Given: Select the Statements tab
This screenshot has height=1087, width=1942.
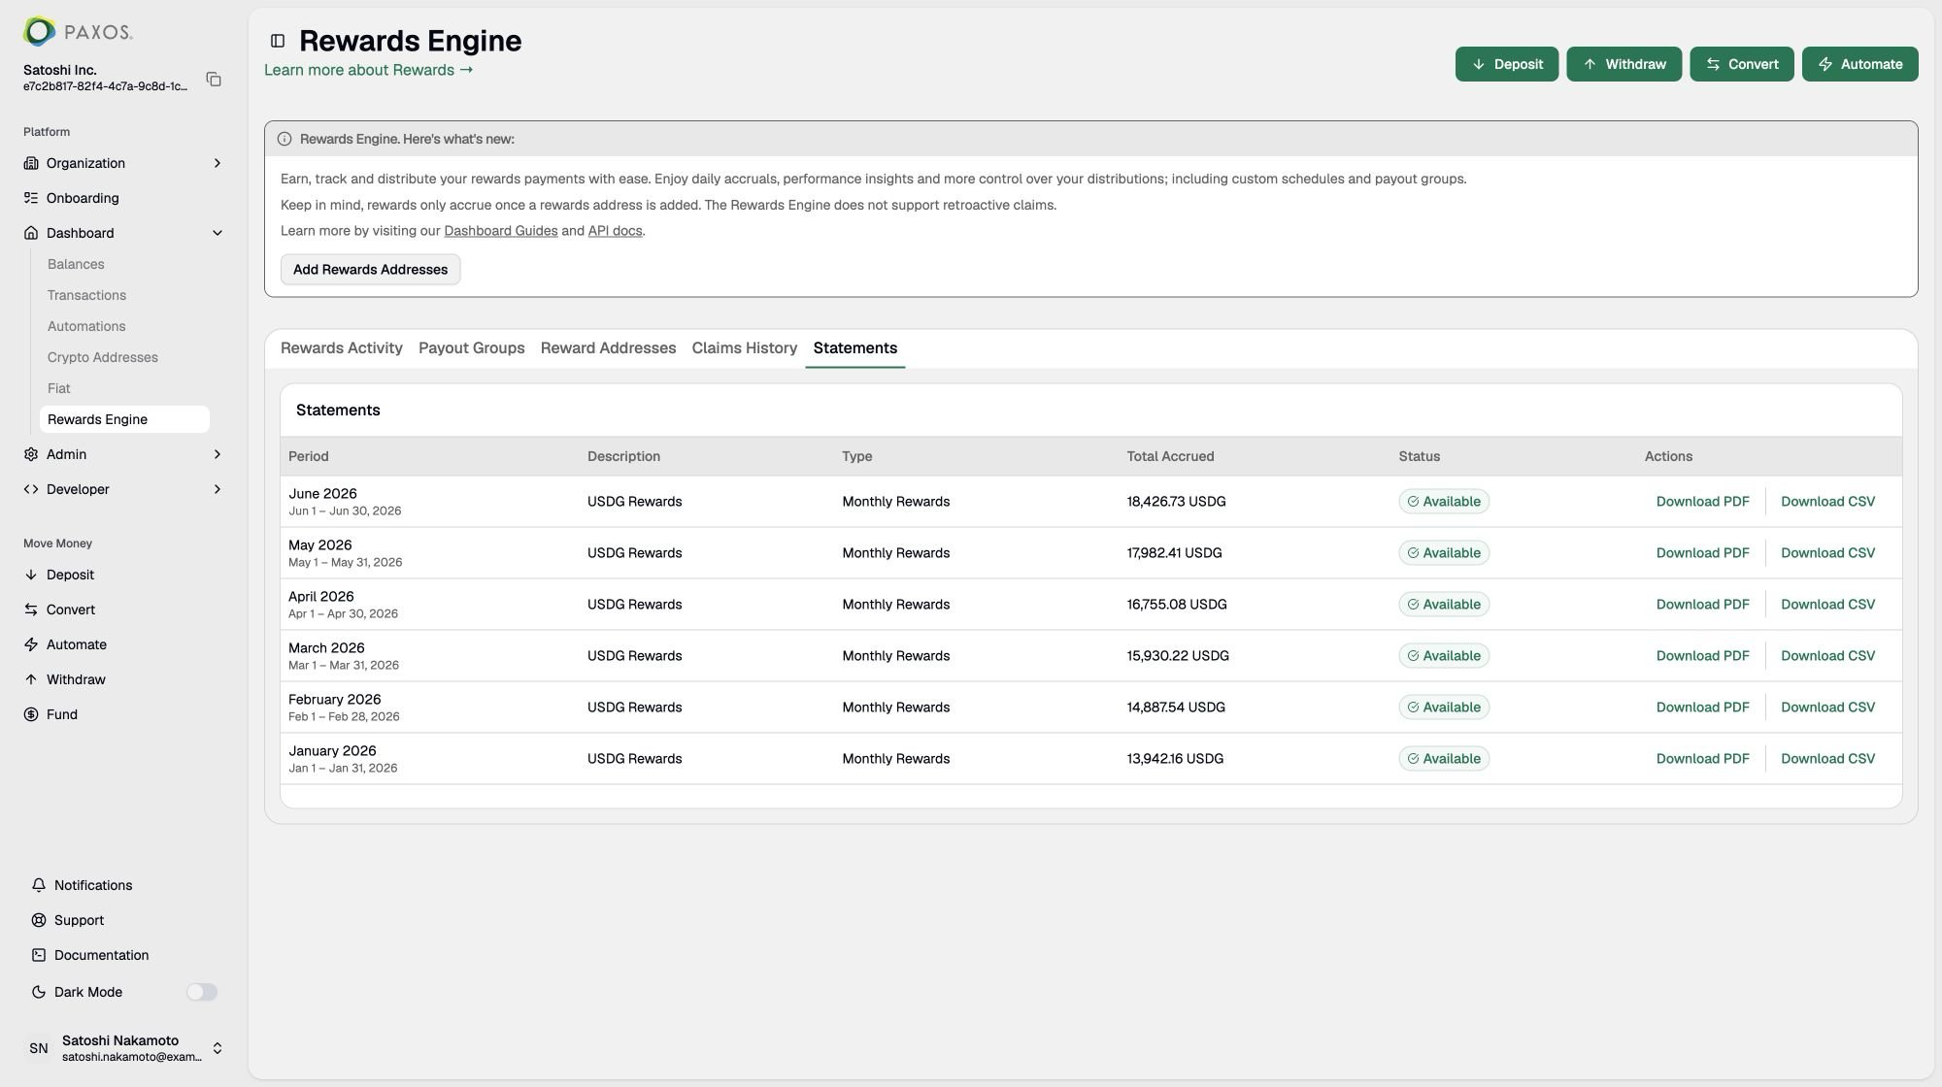Looking at the screenshot, I should tap(855, 348).
